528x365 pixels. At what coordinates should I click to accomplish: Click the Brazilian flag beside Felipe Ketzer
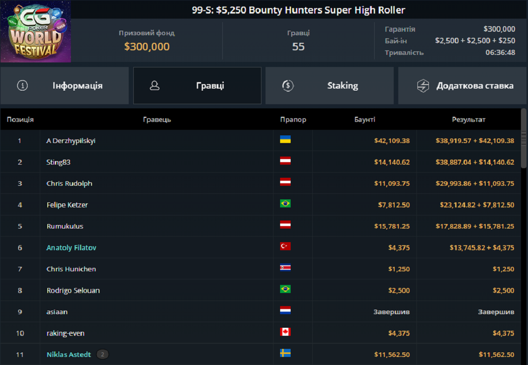(x=285, y=204)
